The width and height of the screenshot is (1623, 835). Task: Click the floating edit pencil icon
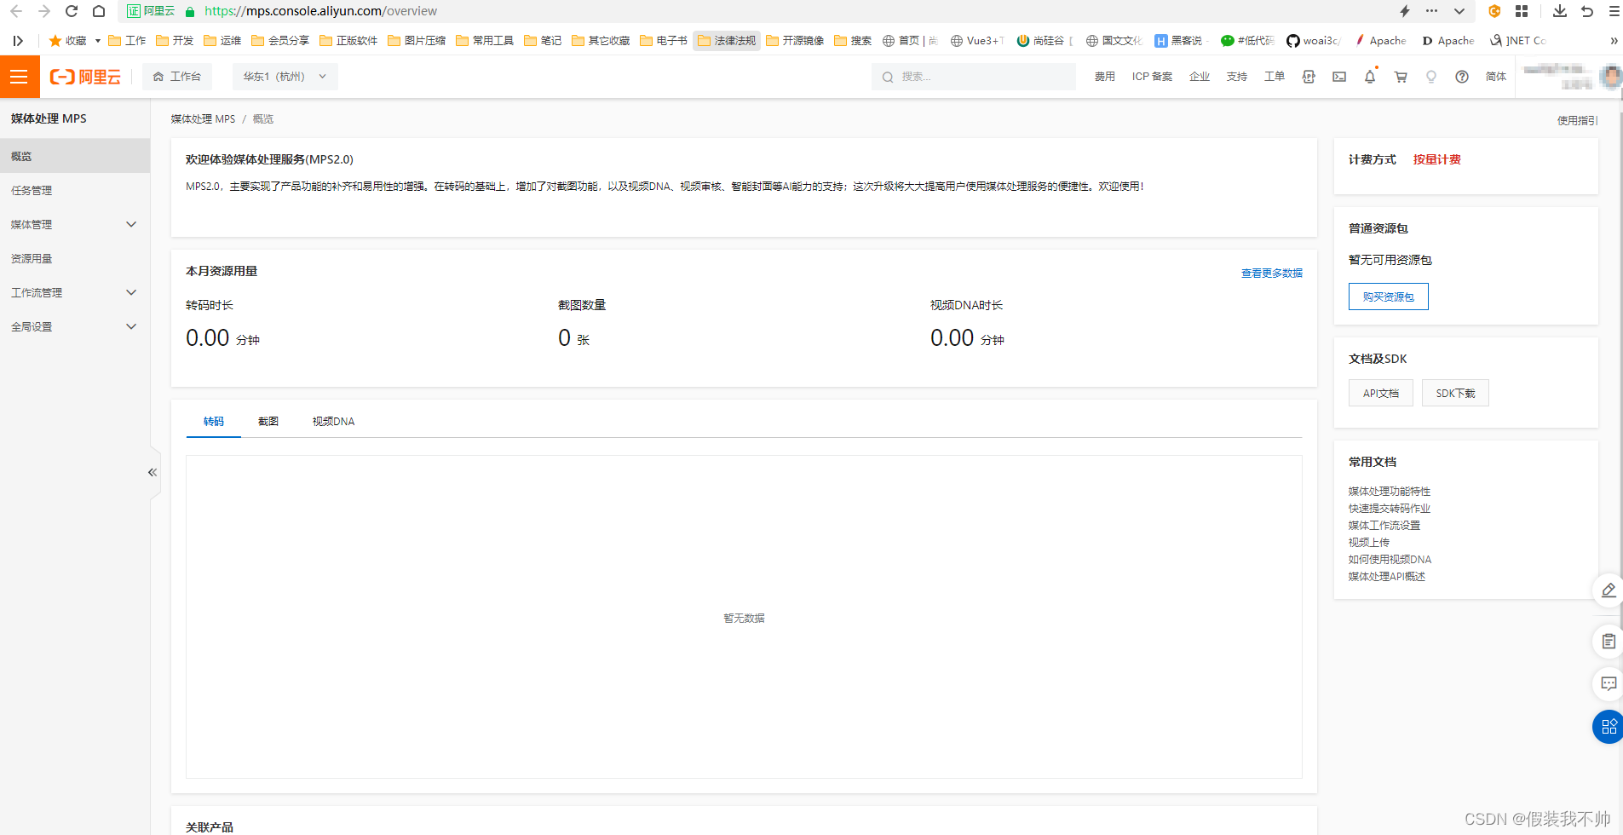(x=1609, y=590)
